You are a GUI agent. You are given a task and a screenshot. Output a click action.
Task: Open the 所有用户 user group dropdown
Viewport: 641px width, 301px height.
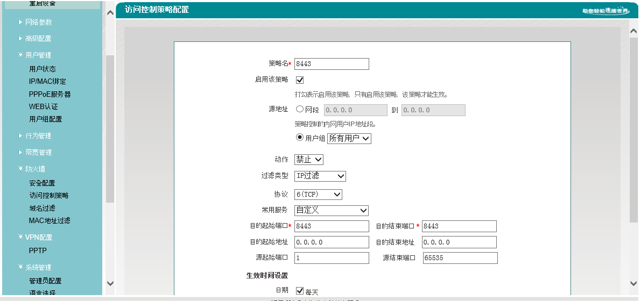tap(349, 139)
